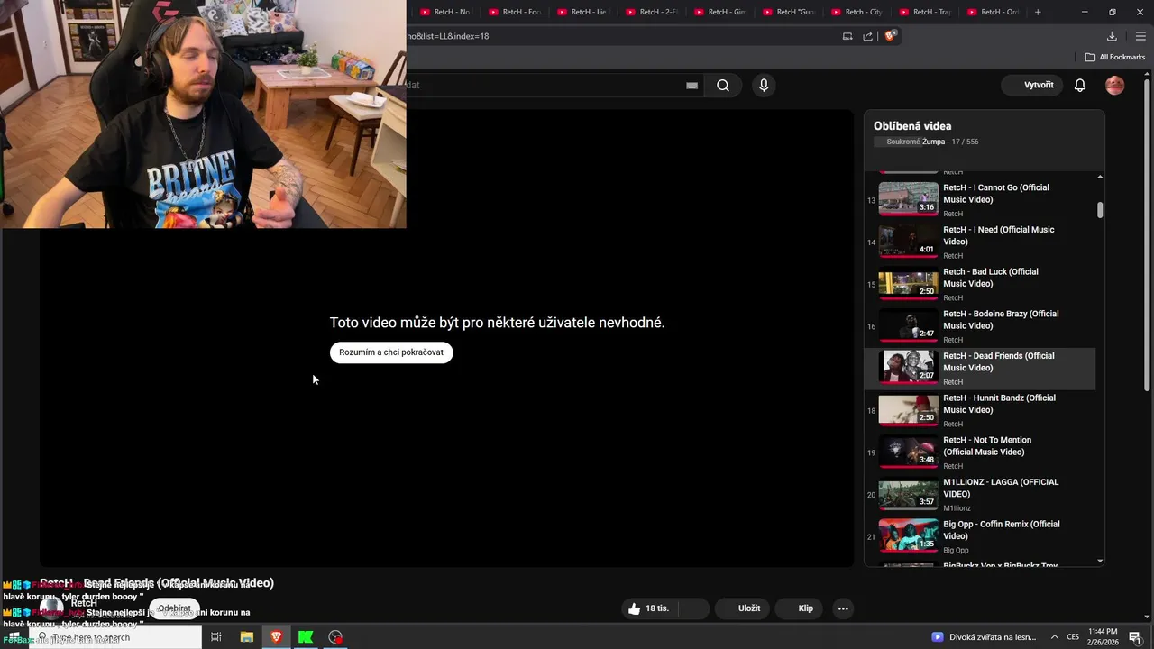Click 'RetcH - I Need (Official Music Video)' title
The width and height of the screenshot is (1154, 649).
[x=998, y=235]
